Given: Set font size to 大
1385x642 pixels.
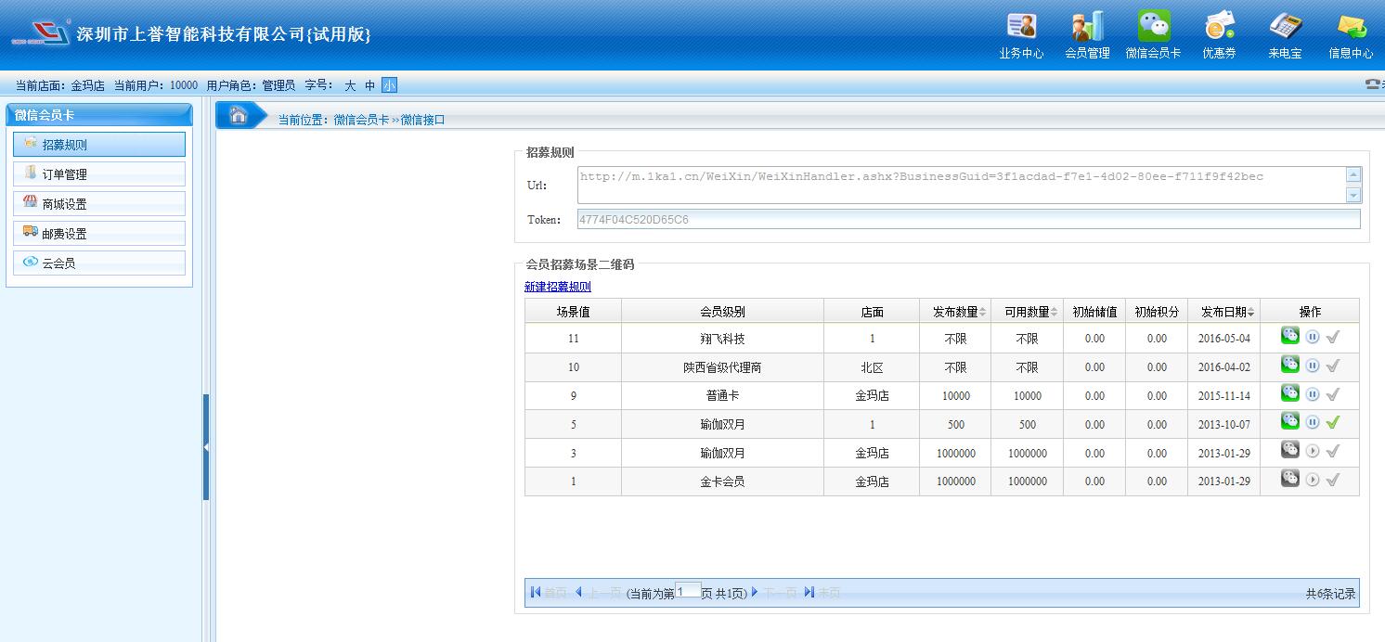Looking at the screenshot, I should [350, 85].
